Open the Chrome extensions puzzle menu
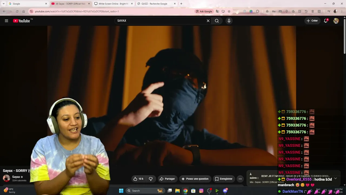Viewport: 346px width, 195px height. click(258, 11)
